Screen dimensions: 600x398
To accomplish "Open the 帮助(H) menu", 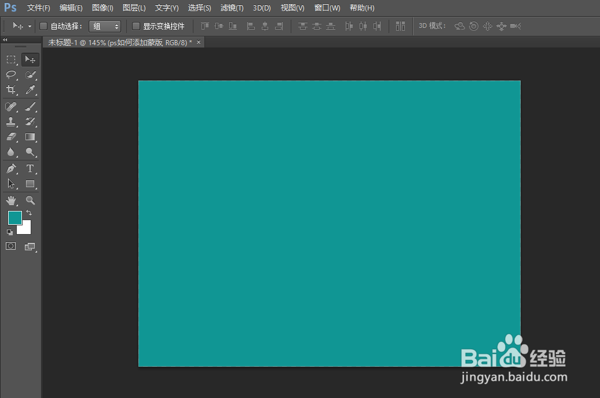I will 362,8.
